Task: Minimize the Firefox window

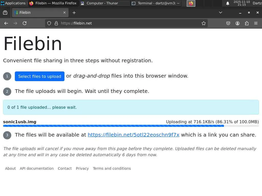Action: pos(240,13)
